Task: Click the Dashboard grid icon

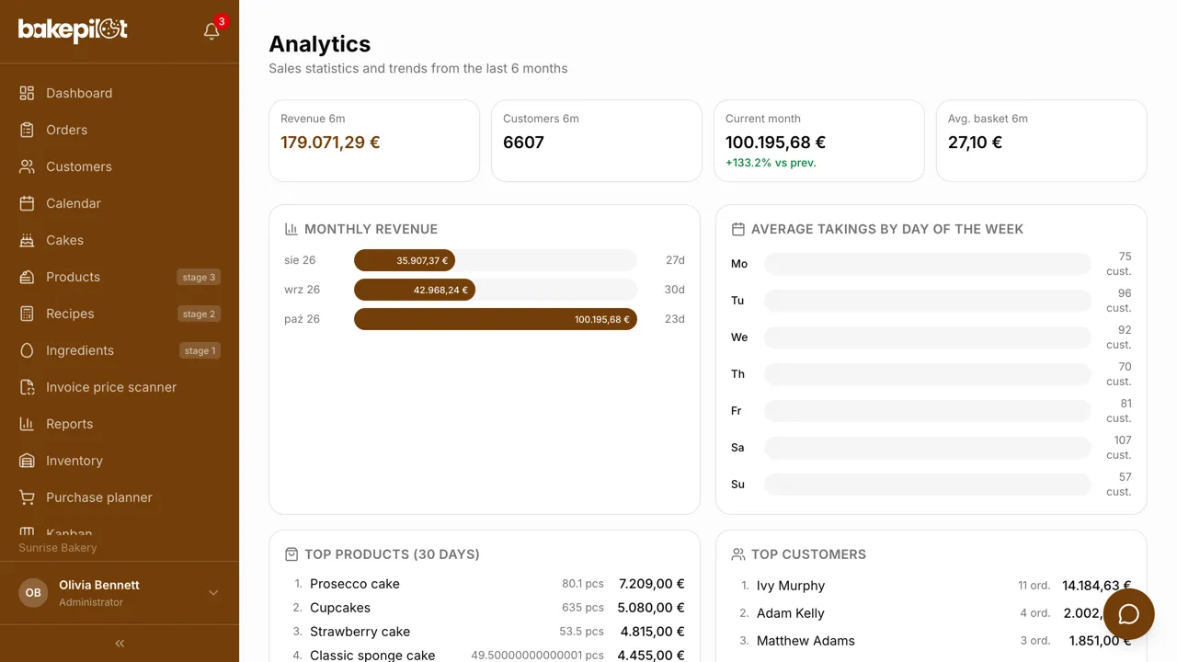Action: [x=28, y=93]
